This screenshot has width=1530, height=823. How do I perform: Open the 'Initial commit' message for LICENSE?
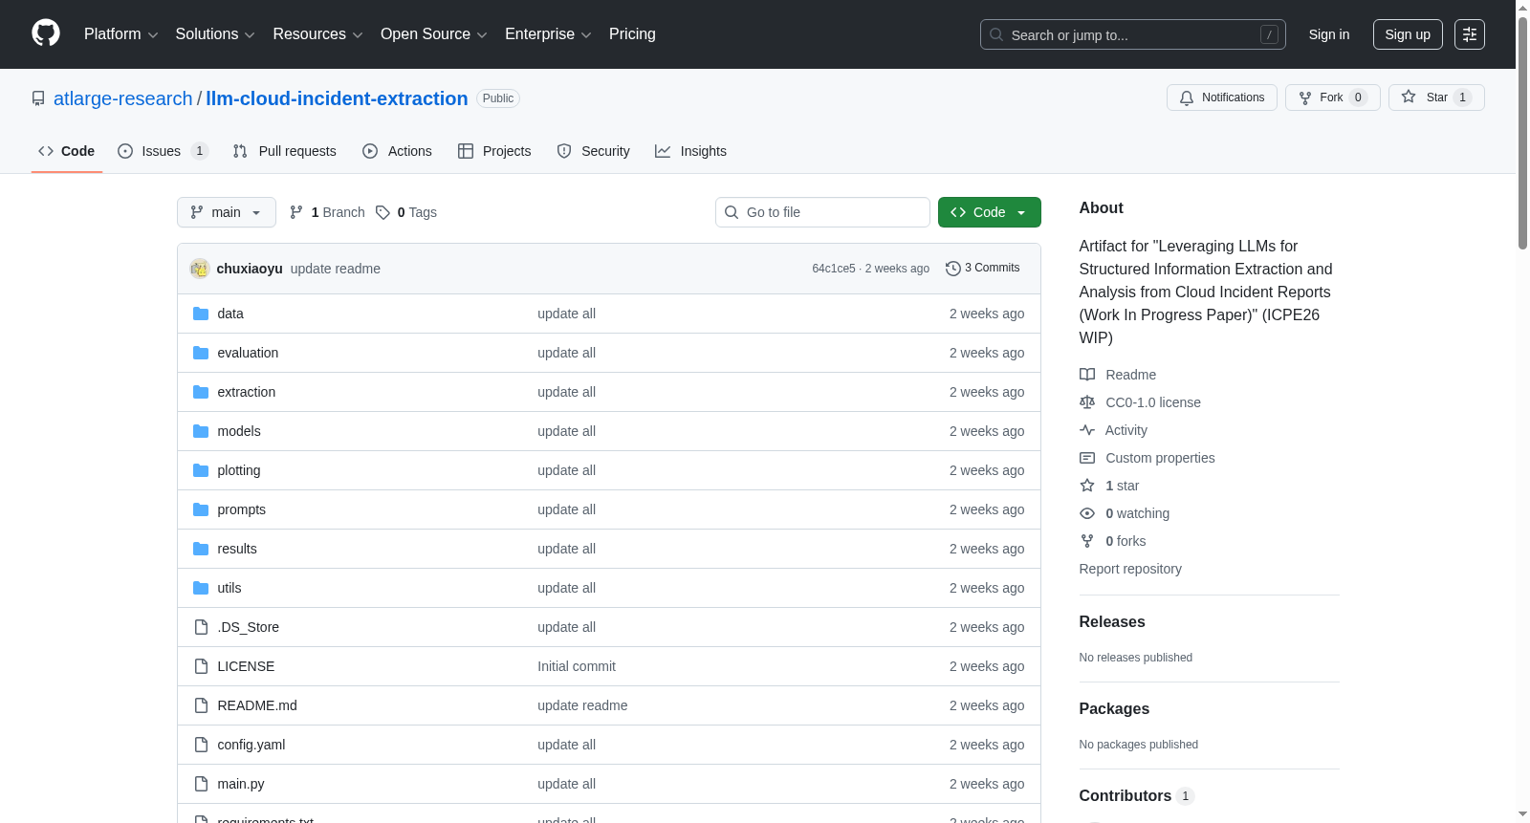[x=577, y=666]
